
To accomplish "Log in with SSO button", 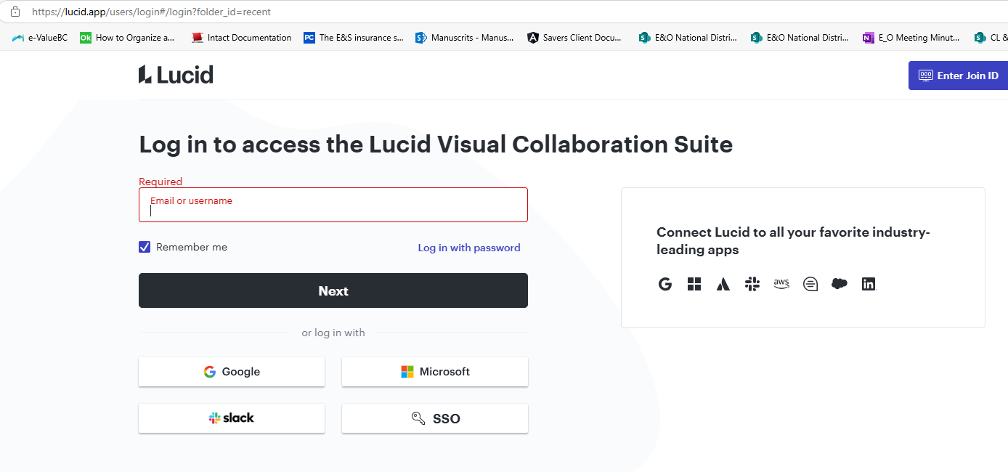I will coord(435,418).
